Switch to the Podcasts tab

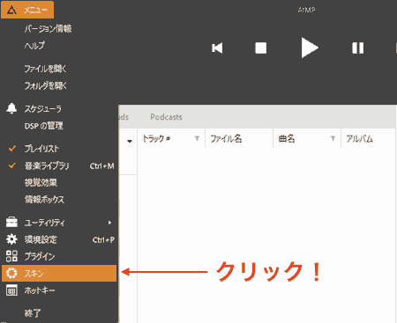click(166, 117)
